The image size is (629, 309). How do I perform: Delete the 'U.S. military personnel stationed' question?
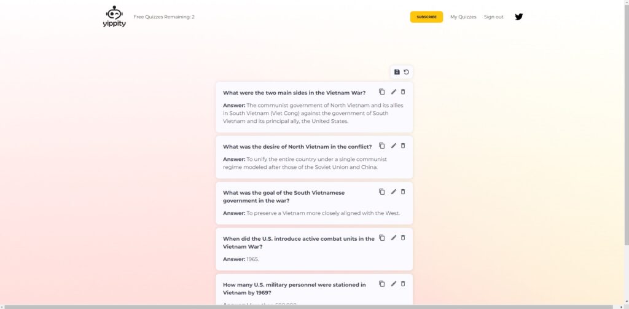403,284
